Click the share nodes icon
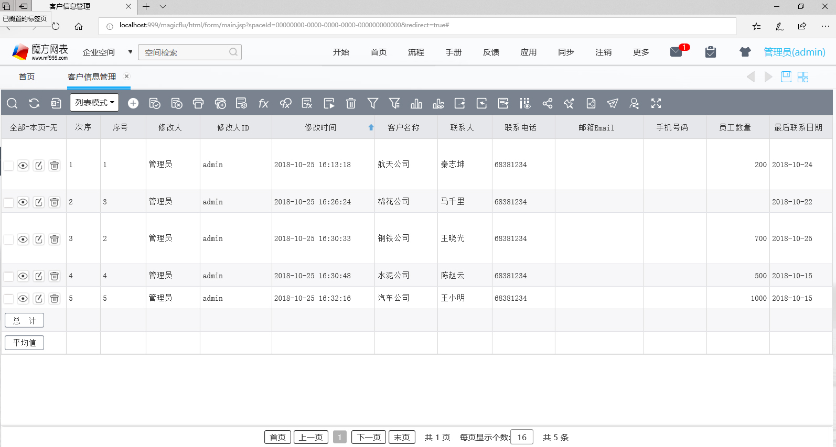 [x=548, y=103]
